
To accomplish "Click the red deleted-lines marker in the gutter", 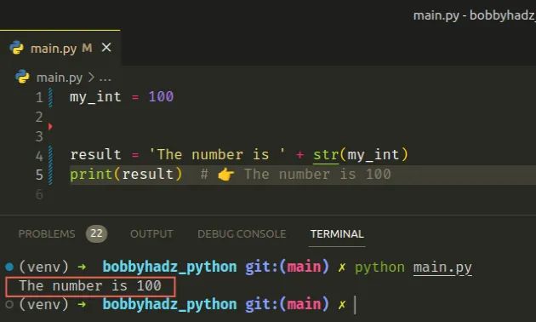I will pos(50,127).
